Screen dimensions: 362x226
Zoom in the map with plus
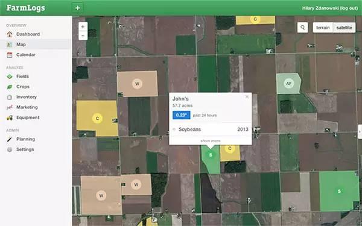[83, 27]
